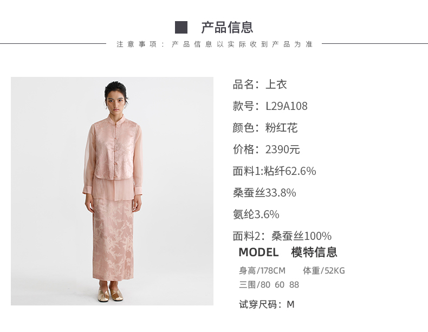The height and width of the screenshot is (332, 428).
Task: Click the pink jacquard skirt in photo
Action: point(113,239)
